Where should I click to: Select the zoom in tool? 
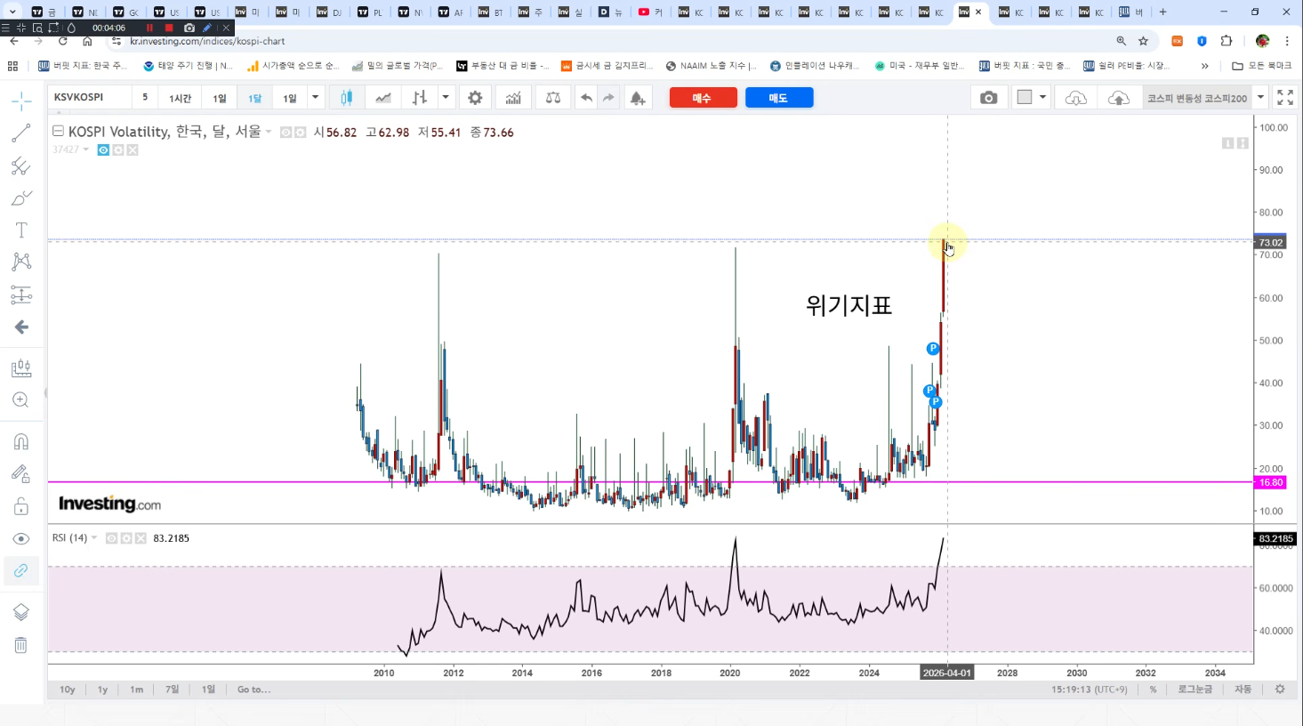tap(21, 400)
